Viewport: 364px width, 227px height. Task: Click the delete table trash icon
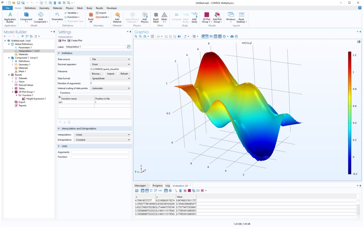[x=180, y=190]
